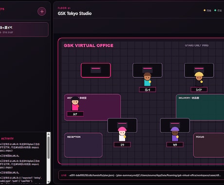Select the ルナ name tag
This screenshot has width=224, height=185.
(x=75, y=114)
